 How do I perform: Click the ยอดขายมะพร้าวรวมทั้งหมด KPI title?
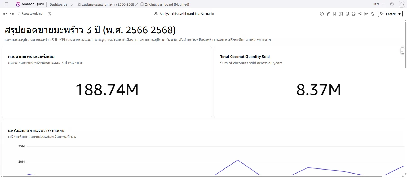point(31,57)
